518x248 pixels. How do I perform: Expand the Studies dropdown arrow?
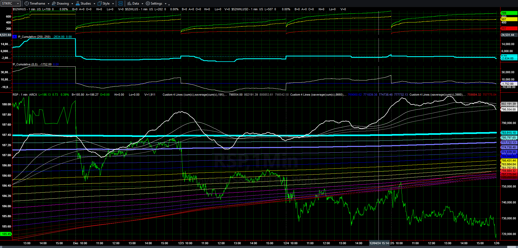[94, 4]
